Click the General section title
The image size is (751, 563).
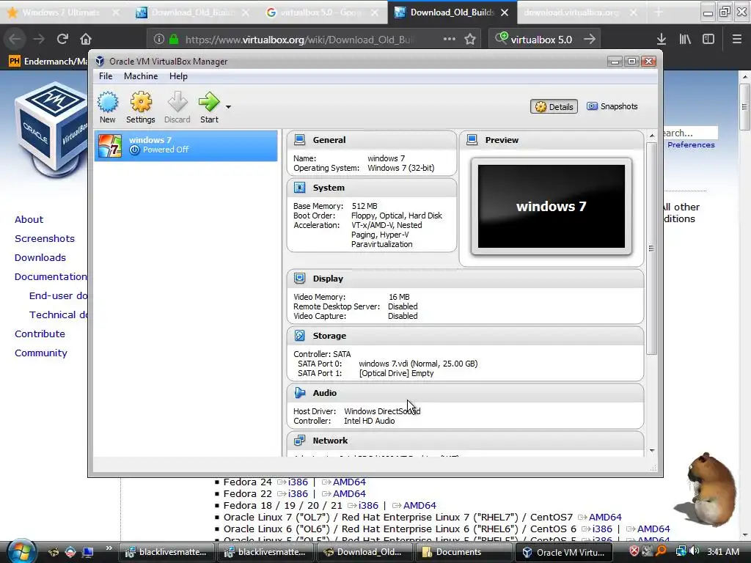329,140
